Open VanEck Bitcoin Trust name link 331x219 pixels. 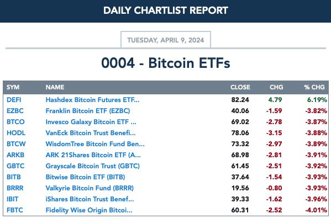click(x=91, y=133)
